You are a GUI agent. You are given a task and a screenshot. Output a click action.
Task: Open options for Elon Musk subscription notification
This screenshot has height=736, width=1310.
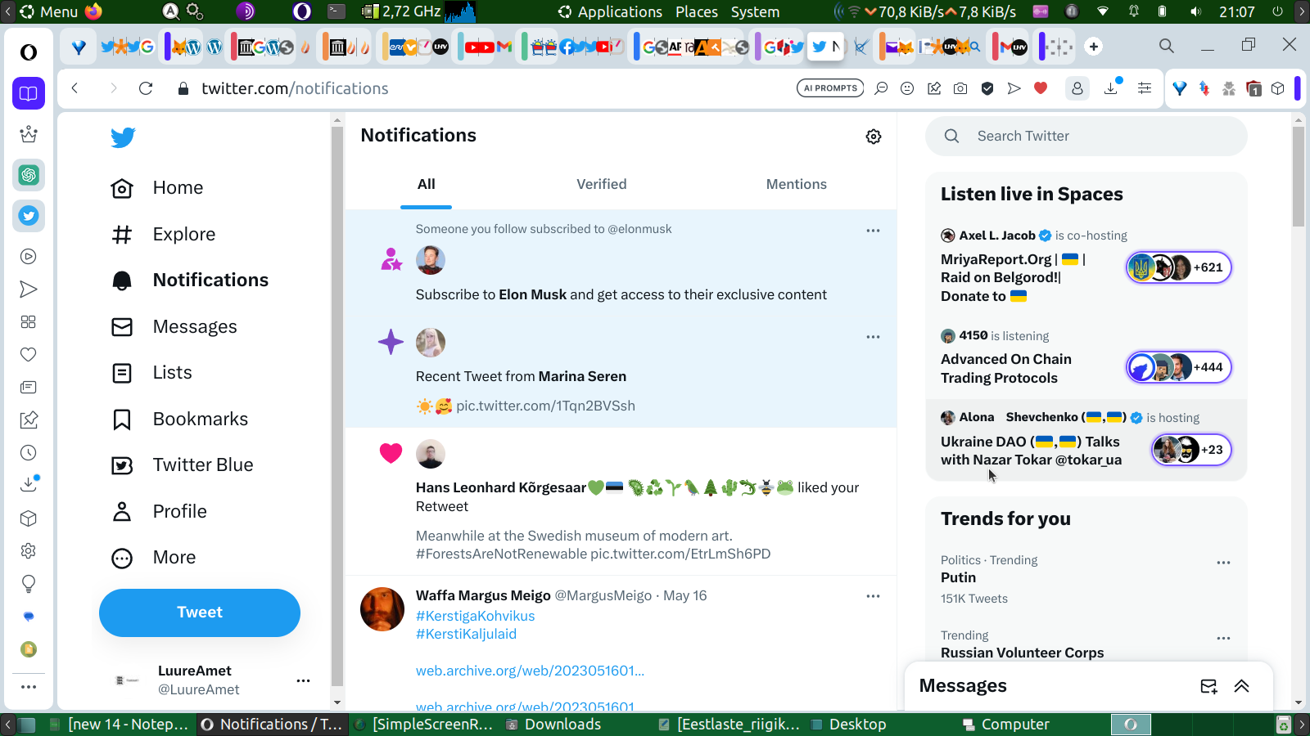[873, 231]
